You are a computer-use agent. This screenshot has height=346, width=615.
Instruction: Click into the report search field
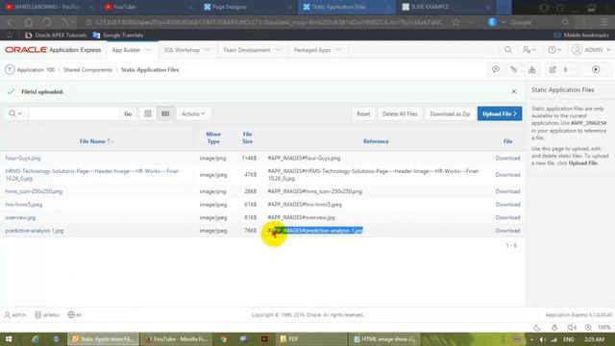[x=73, y=113]
